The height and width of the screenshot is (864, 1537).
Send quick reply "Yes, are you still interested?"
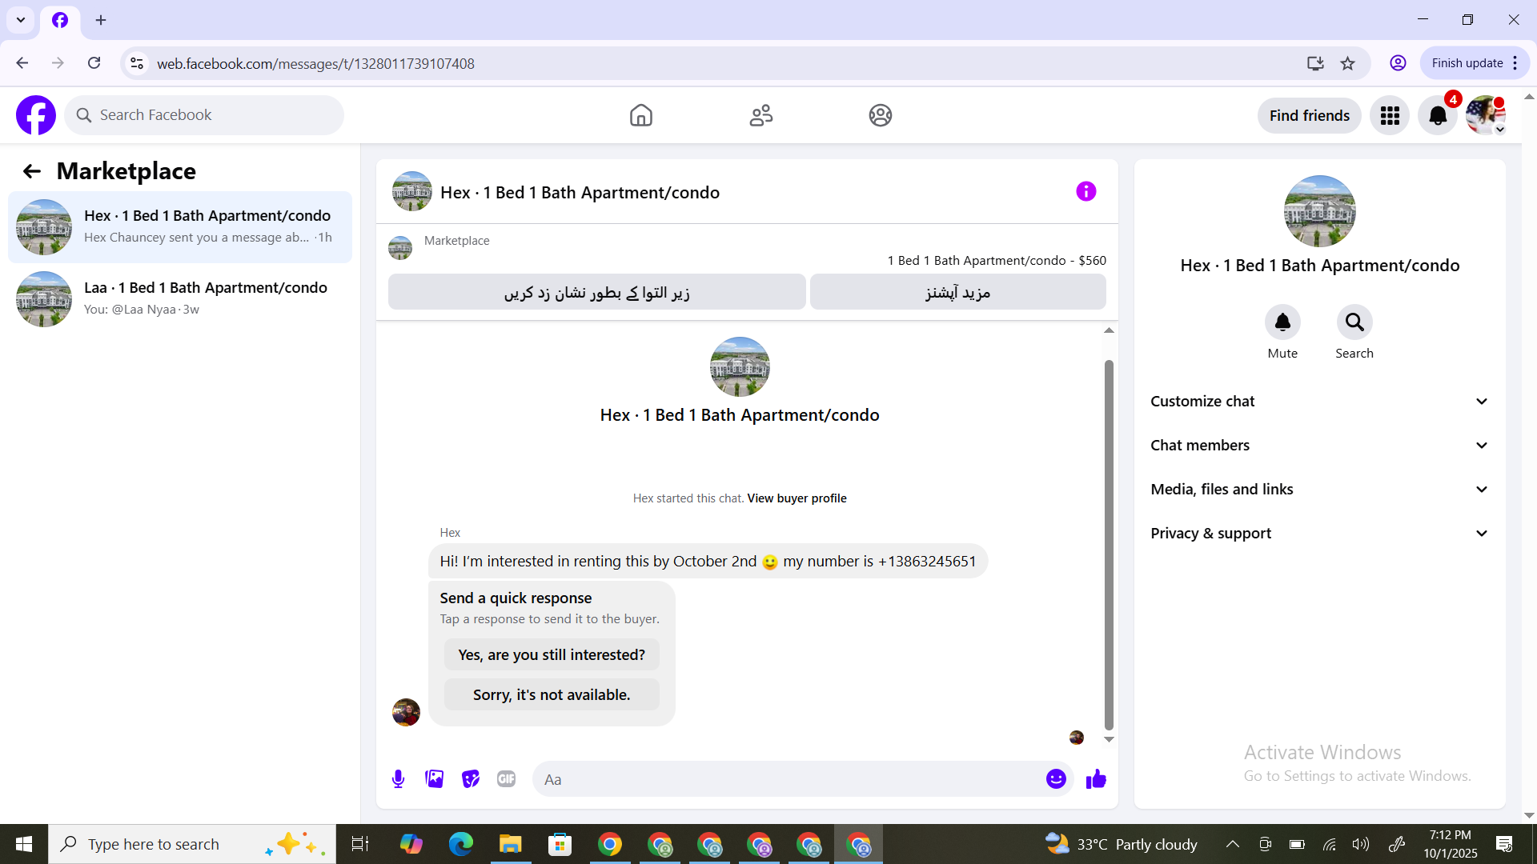552,654
